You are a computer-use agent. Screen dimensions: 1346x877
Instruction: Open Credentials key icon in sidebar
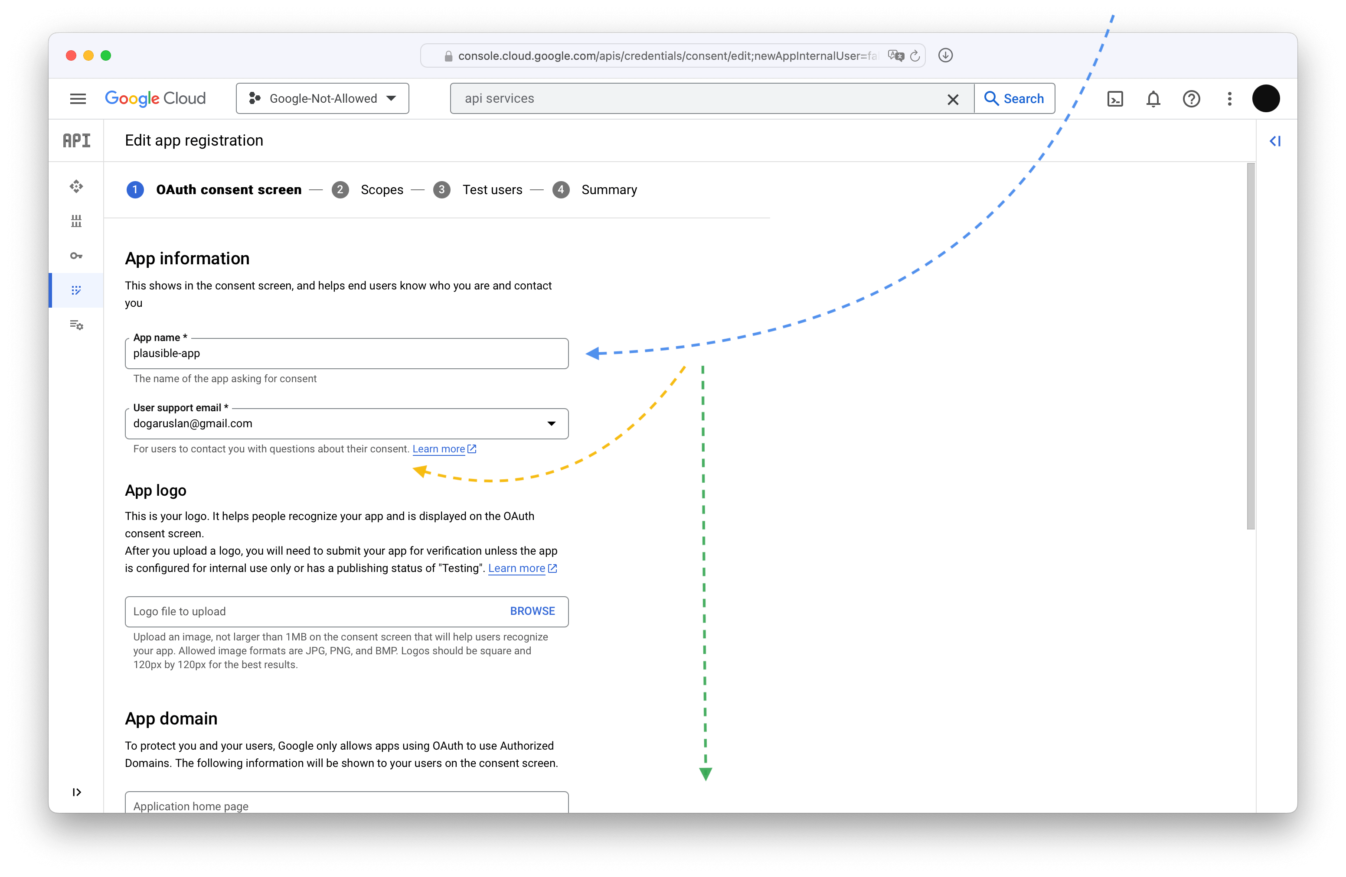click(x=76, y=256)
